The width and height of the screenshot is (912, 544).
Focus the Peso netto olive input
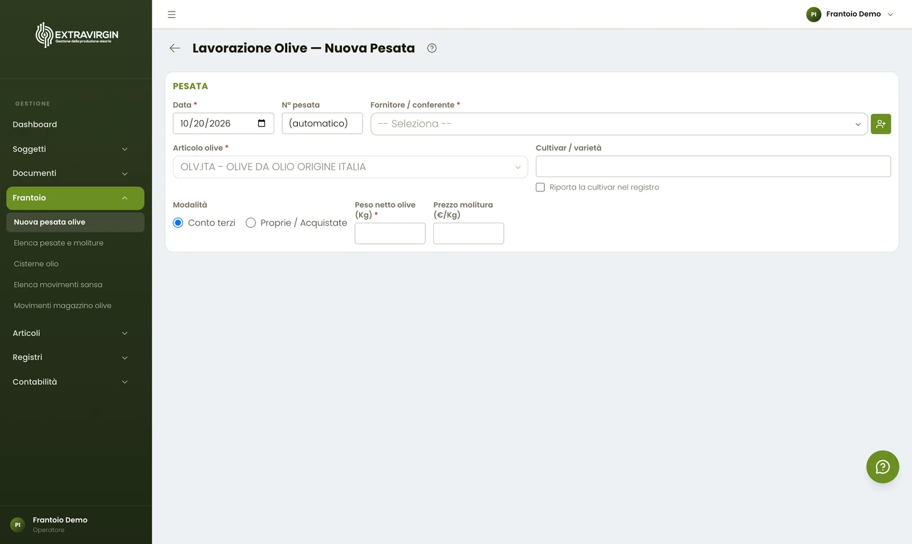[x=390, y=234]
